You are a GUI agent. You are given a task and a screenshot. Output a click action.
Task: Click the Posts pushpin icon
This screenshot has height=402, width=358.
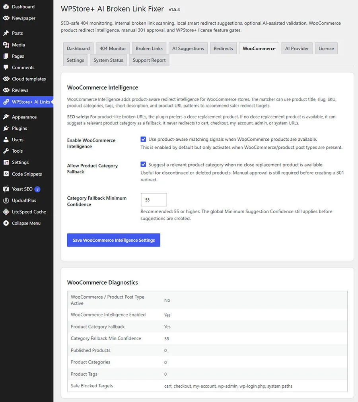[6, 33]
